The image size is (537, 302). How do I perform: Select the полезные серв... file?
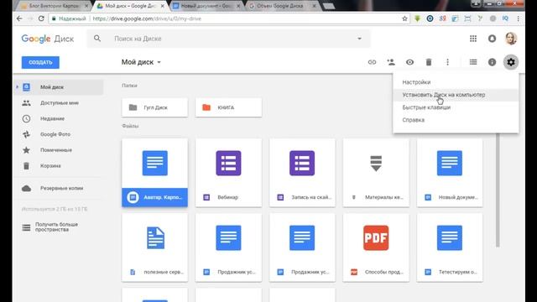click(154, 247)
